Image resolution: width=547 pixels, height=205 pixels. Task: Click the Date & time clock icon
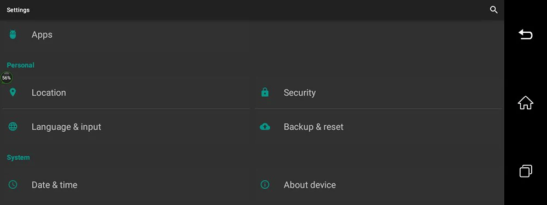pyautogui.click(x=13, y=184)
